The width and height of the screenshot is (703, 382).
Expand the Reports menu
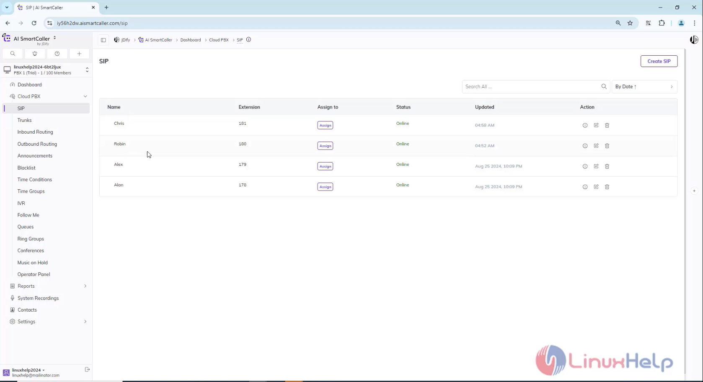85,286
